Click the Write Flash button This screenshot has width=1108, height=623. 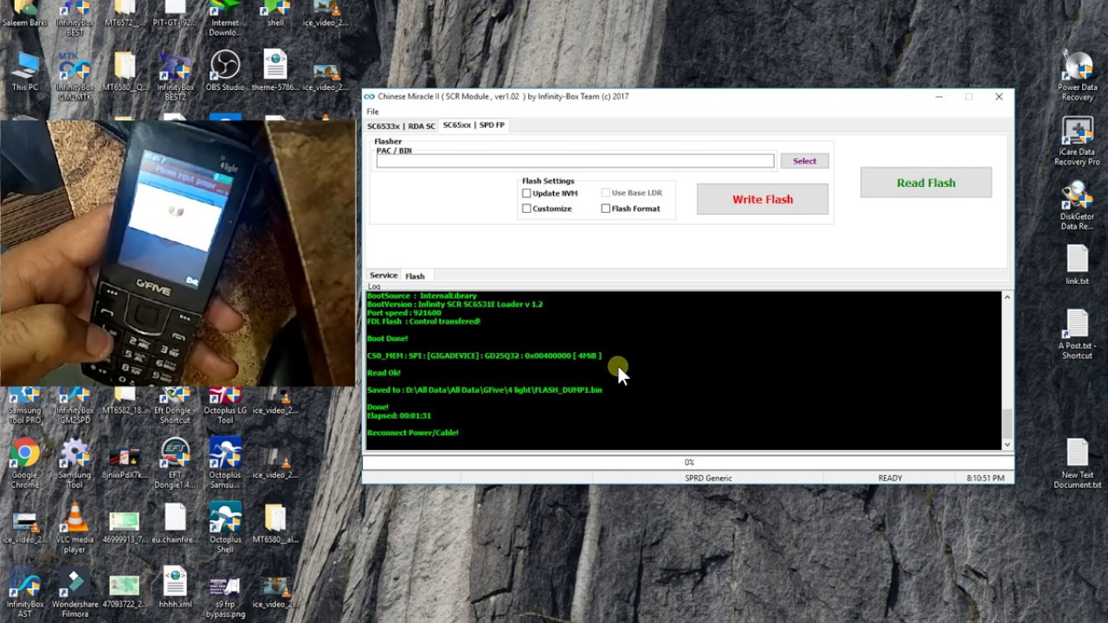[x=763, y=199]
